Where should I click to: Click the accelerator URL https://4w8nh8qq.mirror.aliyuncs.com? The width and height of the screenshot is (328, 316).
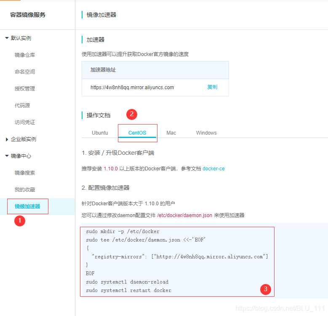click(x=132, y=88)
